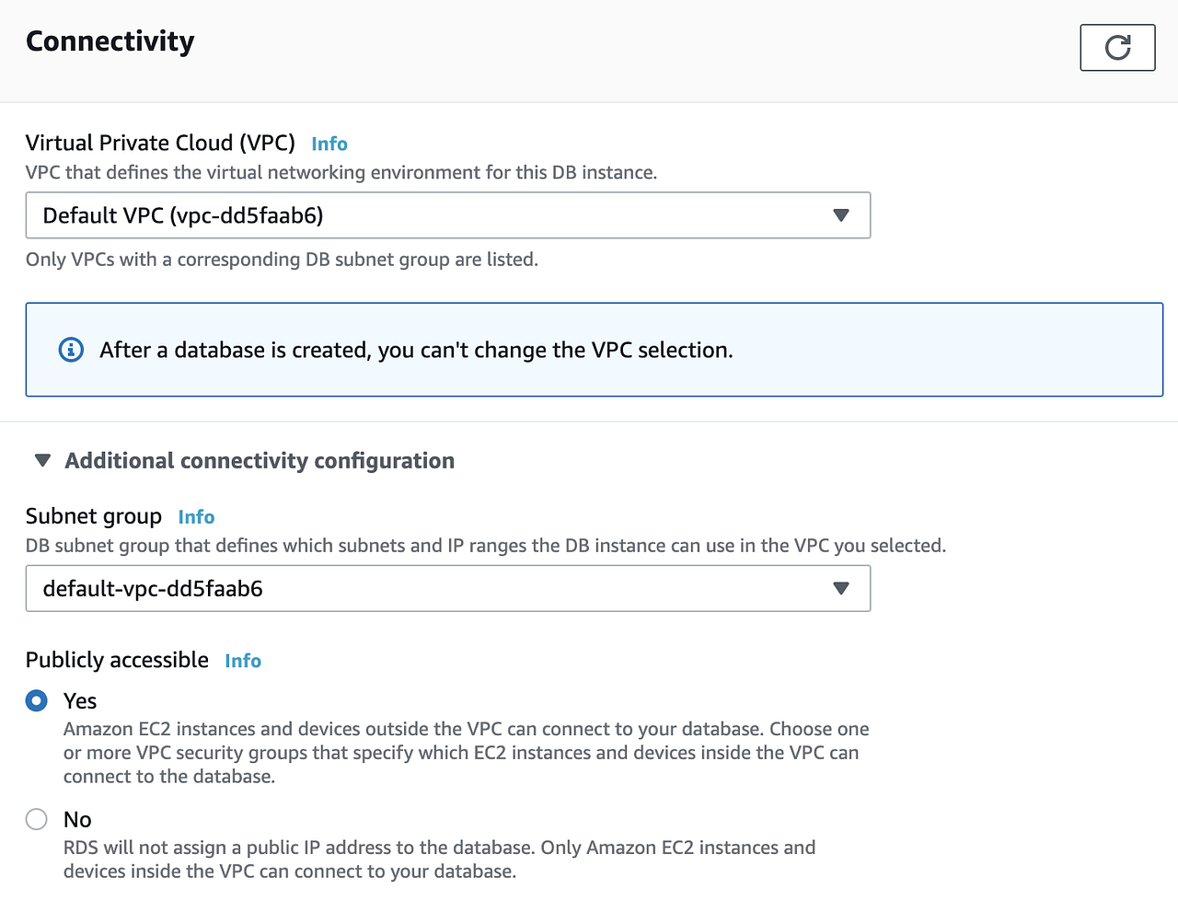Click the dropdown arrow on subnet group selector
This screenshot has height=900, width=1178.
tap(840, 588)
